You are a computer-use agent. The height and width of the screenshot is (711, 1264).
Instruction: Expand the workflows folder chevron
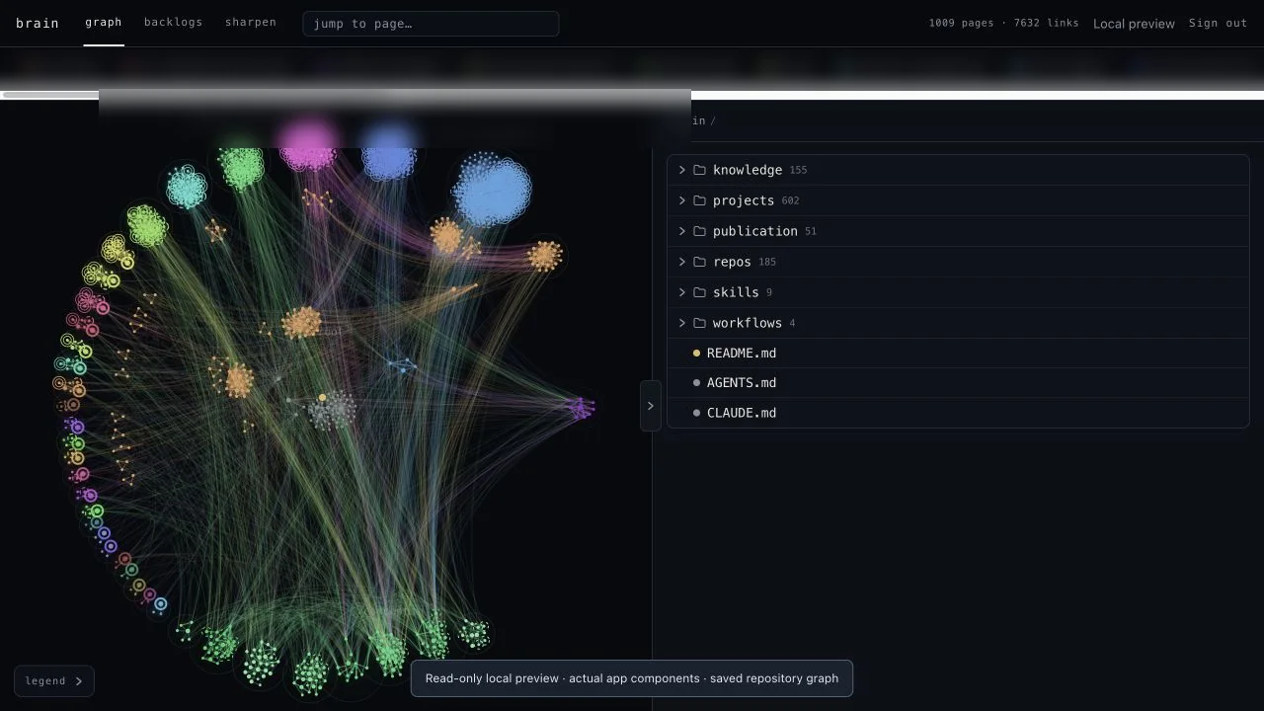[x=681, y=323]
